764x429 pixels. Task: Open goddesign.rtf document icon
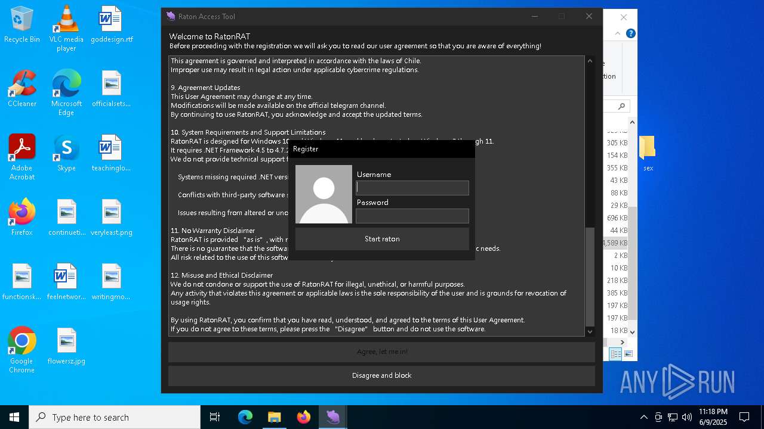(x=112, y=24)
